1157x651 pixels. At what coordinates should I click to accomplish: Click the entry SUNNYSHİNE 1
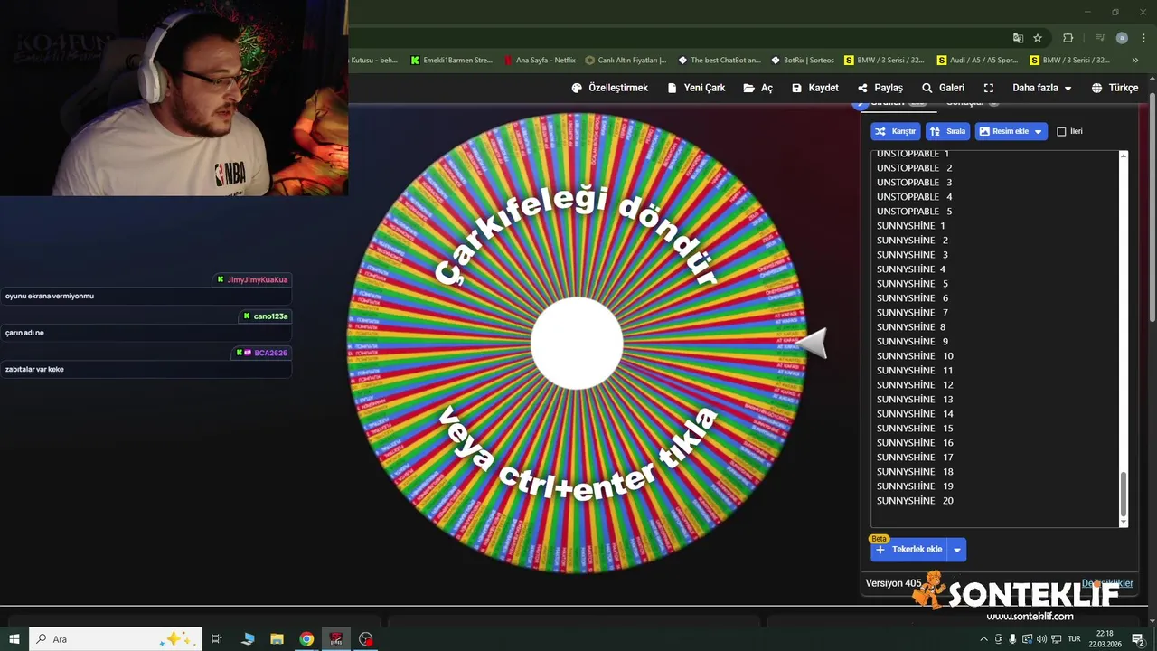911,226
